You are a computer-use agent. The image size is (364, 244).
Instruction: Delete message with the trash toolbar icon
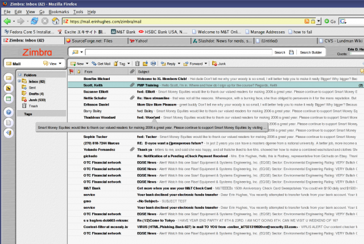(x=138, y=64)
